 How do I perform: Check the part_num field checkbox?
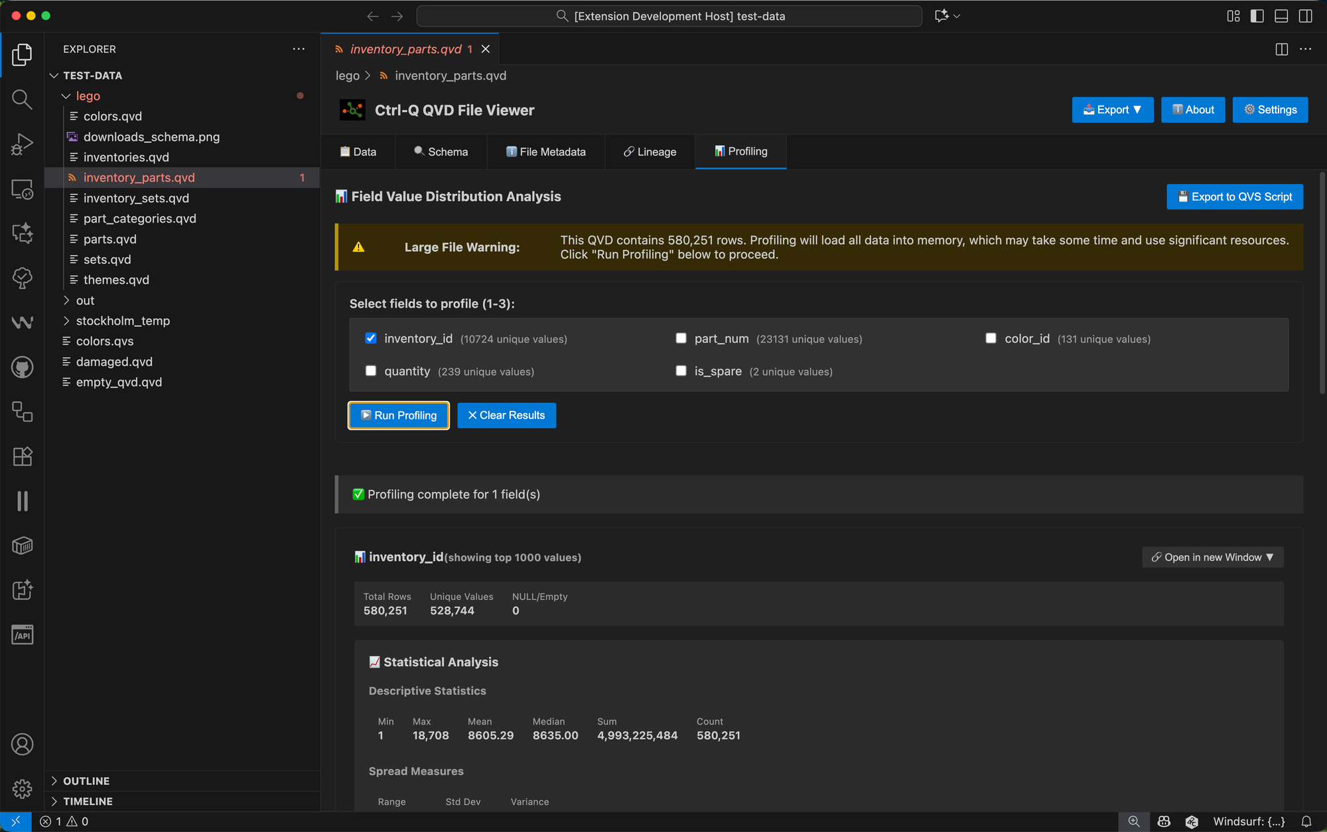coord(681,338)
